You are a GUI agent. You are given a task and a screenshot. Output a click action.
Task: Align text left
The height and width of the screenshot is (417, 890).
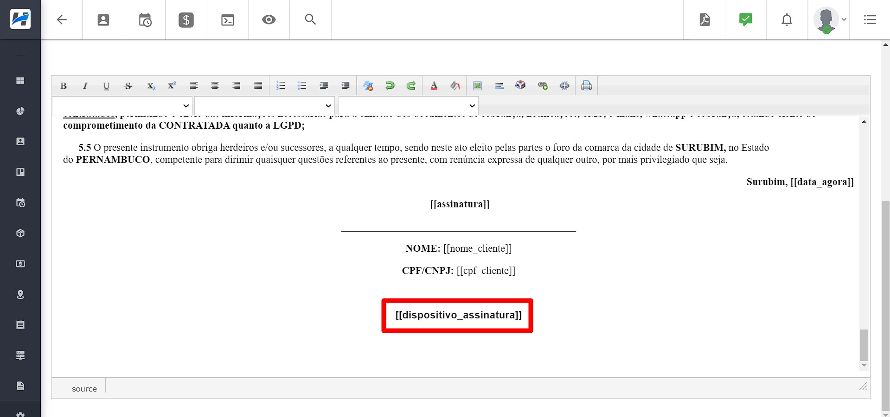click(194, 86)
